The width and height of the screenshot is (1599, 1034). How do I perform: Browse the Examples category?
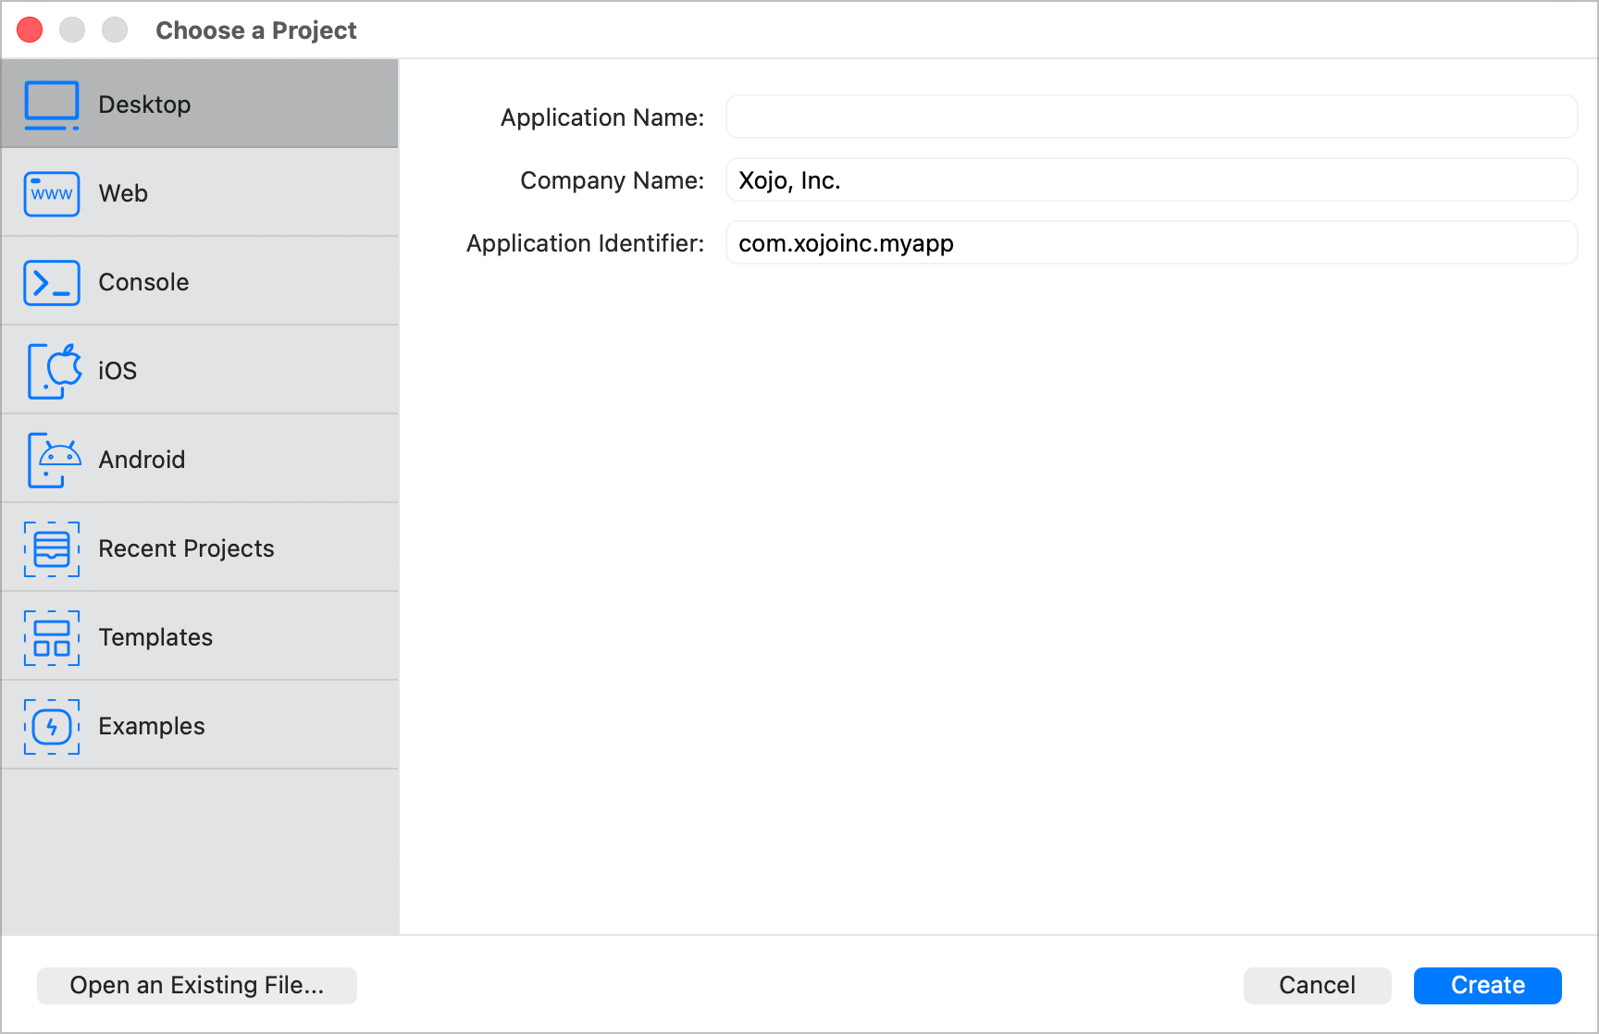tap(152, 726)
